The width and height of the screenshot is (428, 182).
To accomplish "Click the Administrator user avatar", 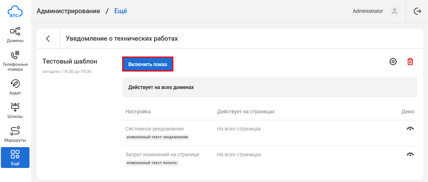I will tap(395, 11).
